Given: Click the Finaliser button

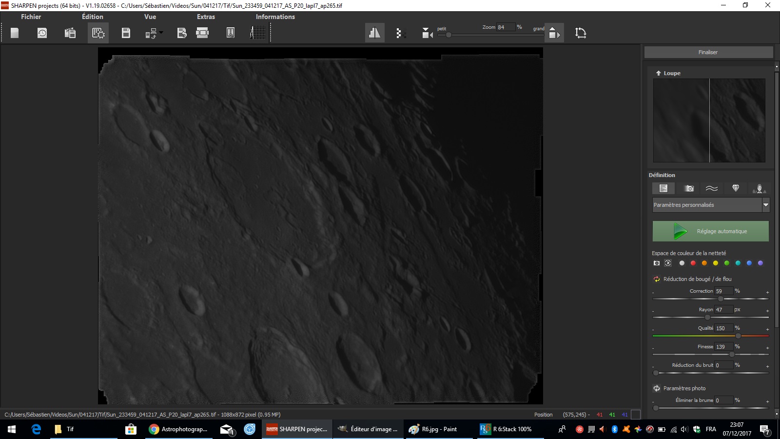Looking at the screenshot, I should coord(708,52).
